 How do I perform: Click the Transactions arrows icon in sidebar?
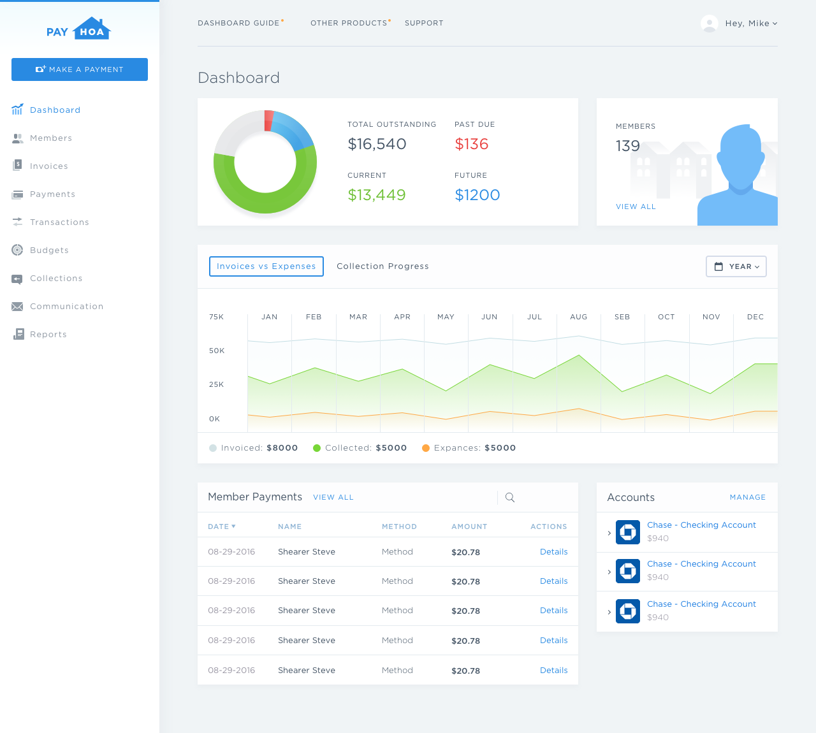tap(17, 222)
